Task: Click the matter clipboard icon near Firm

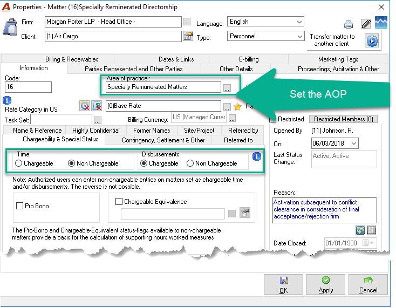Action: (10, 27)
